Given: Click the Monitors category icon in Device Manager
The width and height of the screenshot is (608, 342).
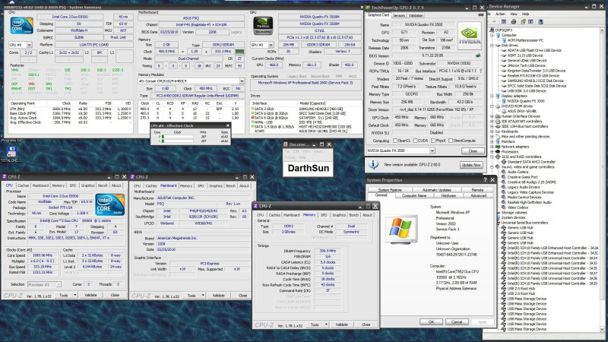Looking at the screenshot, I should [498, 141].
